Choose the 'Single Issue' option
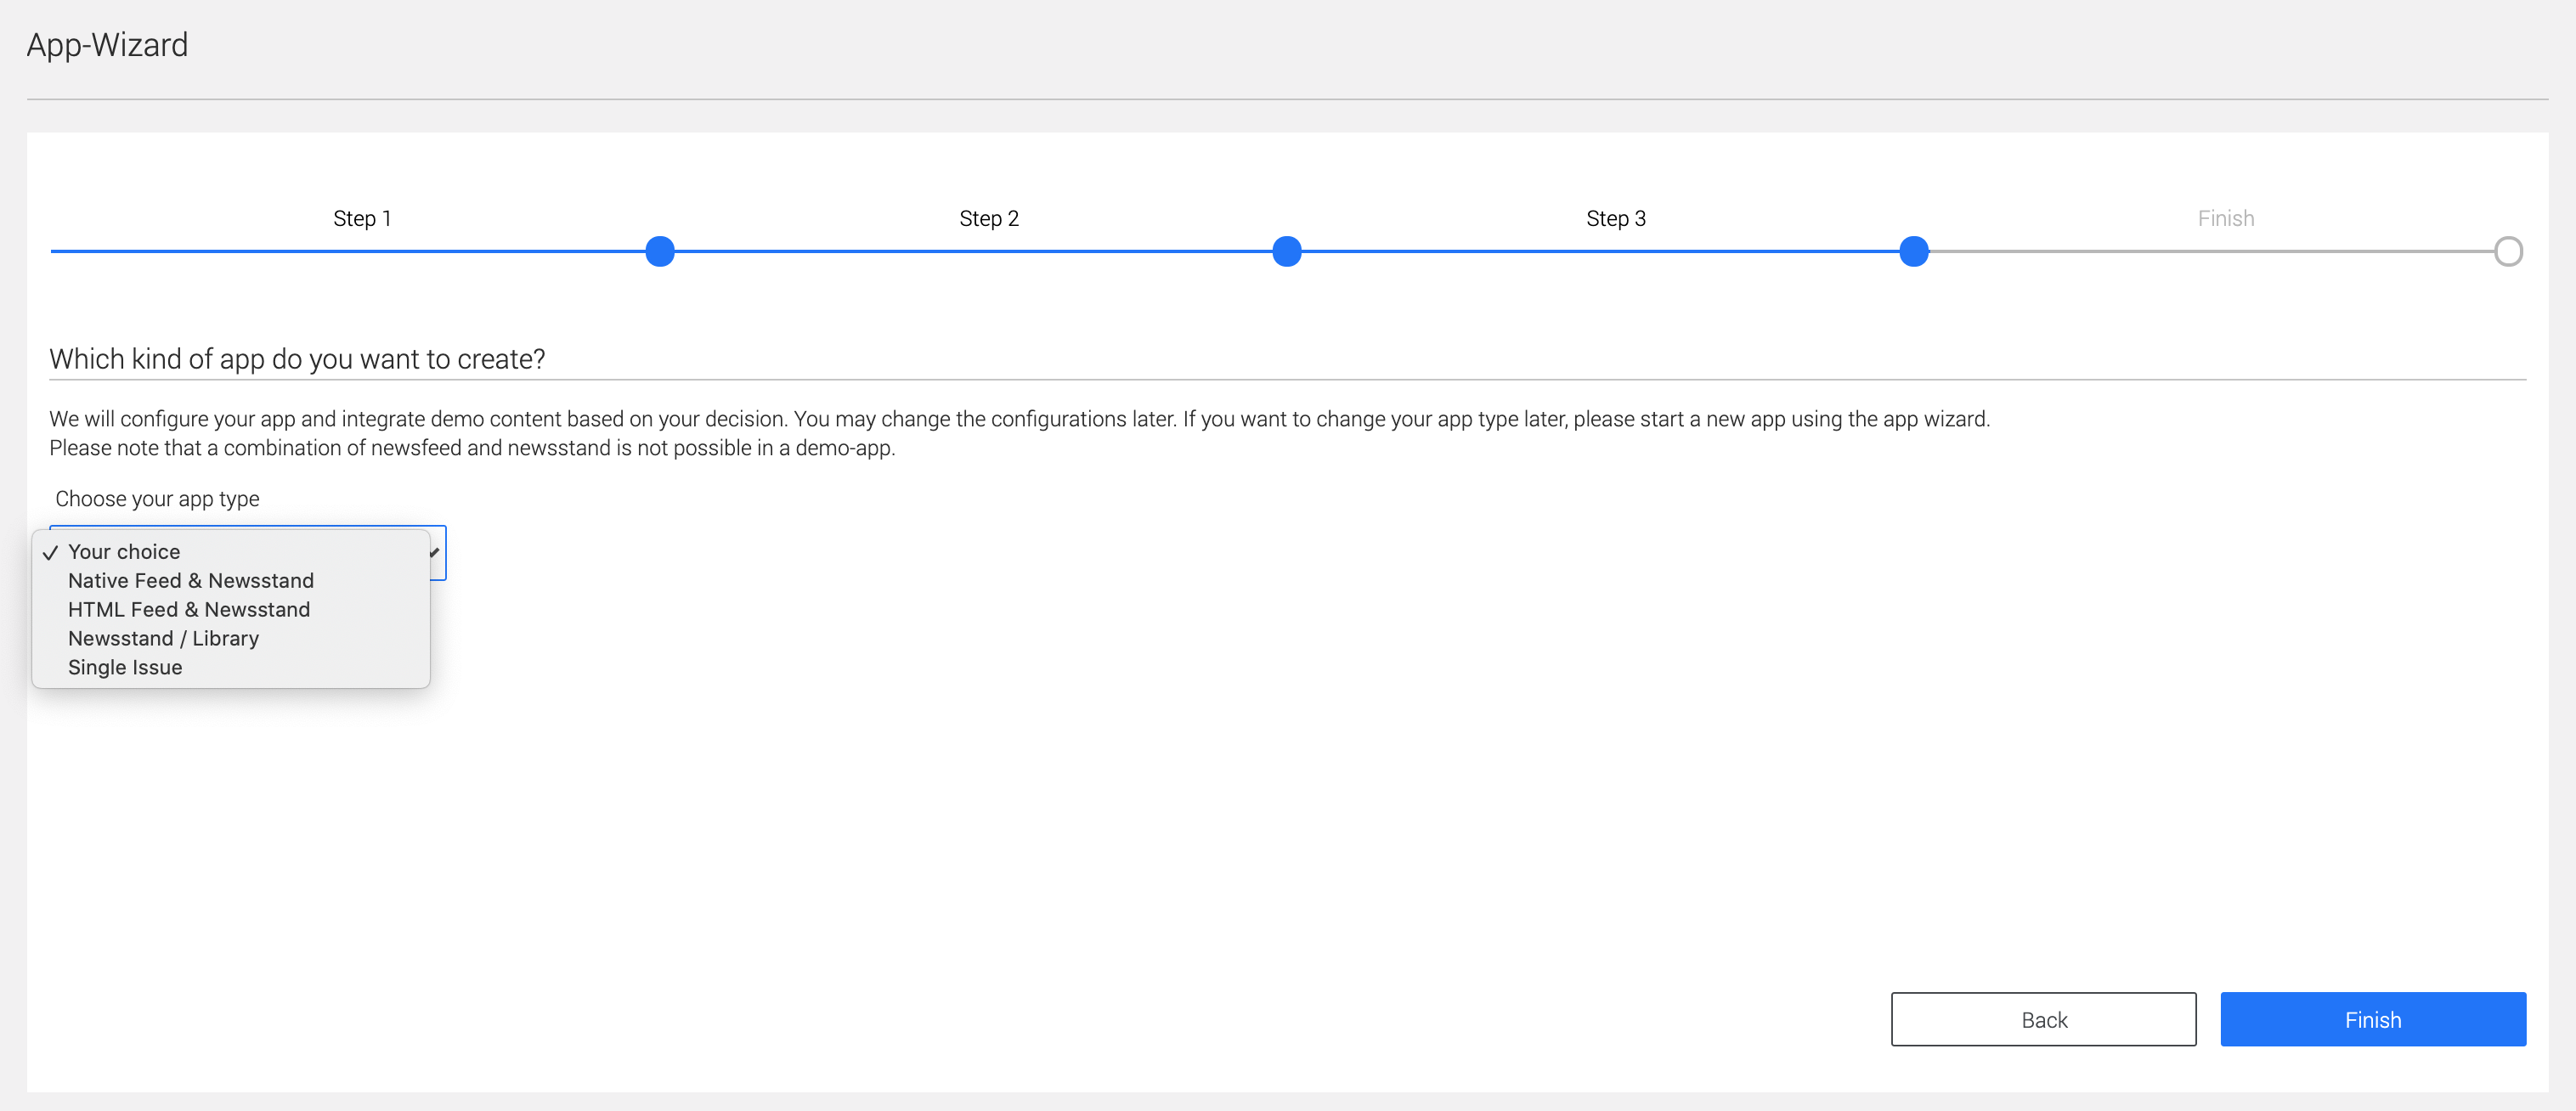Viewport: 2576px width, 1111px height. coord(125,668)
